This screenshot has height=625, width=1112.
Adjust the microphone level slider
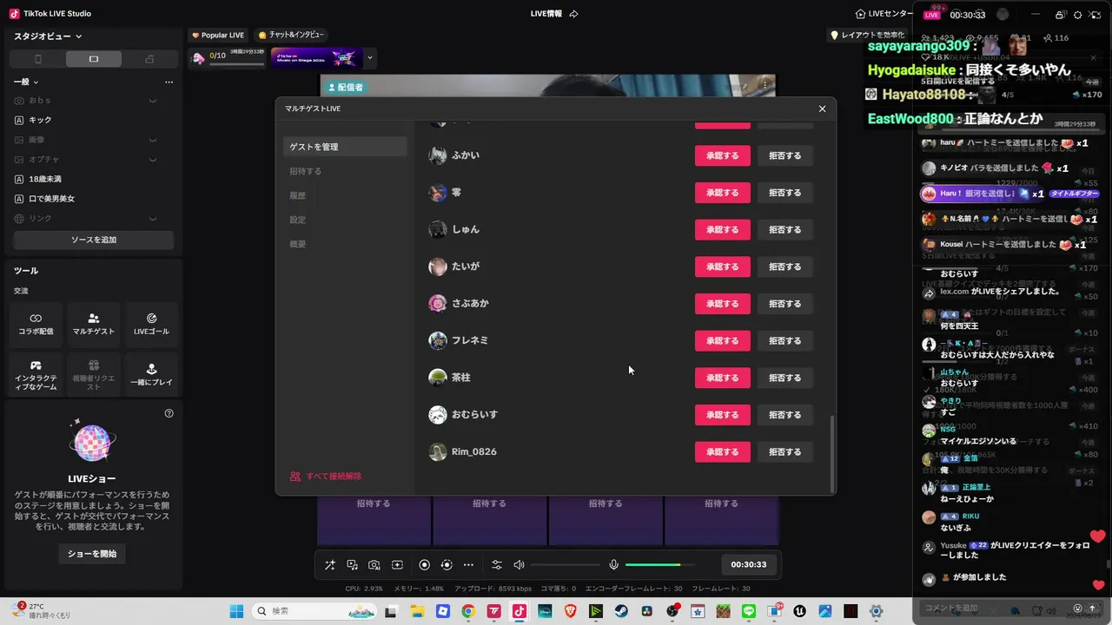coord(660,565)
